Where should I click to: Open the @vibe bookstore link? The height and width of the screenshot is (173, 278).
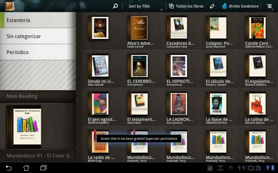(x=240, y=6)
